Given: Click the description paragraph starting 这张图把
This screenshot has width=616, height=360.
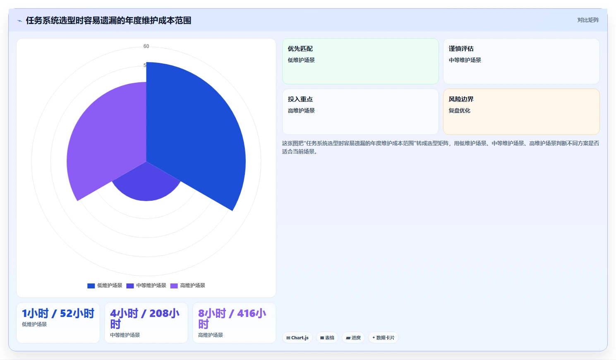Looking at the screenshot, I should pyautogui.click(x=441, y=147).
